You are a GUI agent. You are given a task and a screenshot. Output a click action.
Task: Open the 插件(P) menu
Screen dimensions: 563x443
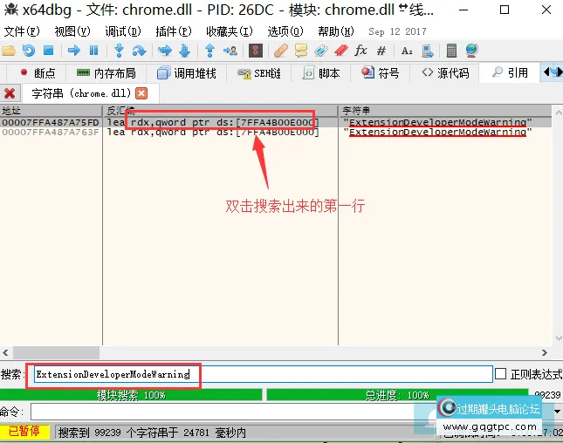pyautogui.click(x=174, y=31)
